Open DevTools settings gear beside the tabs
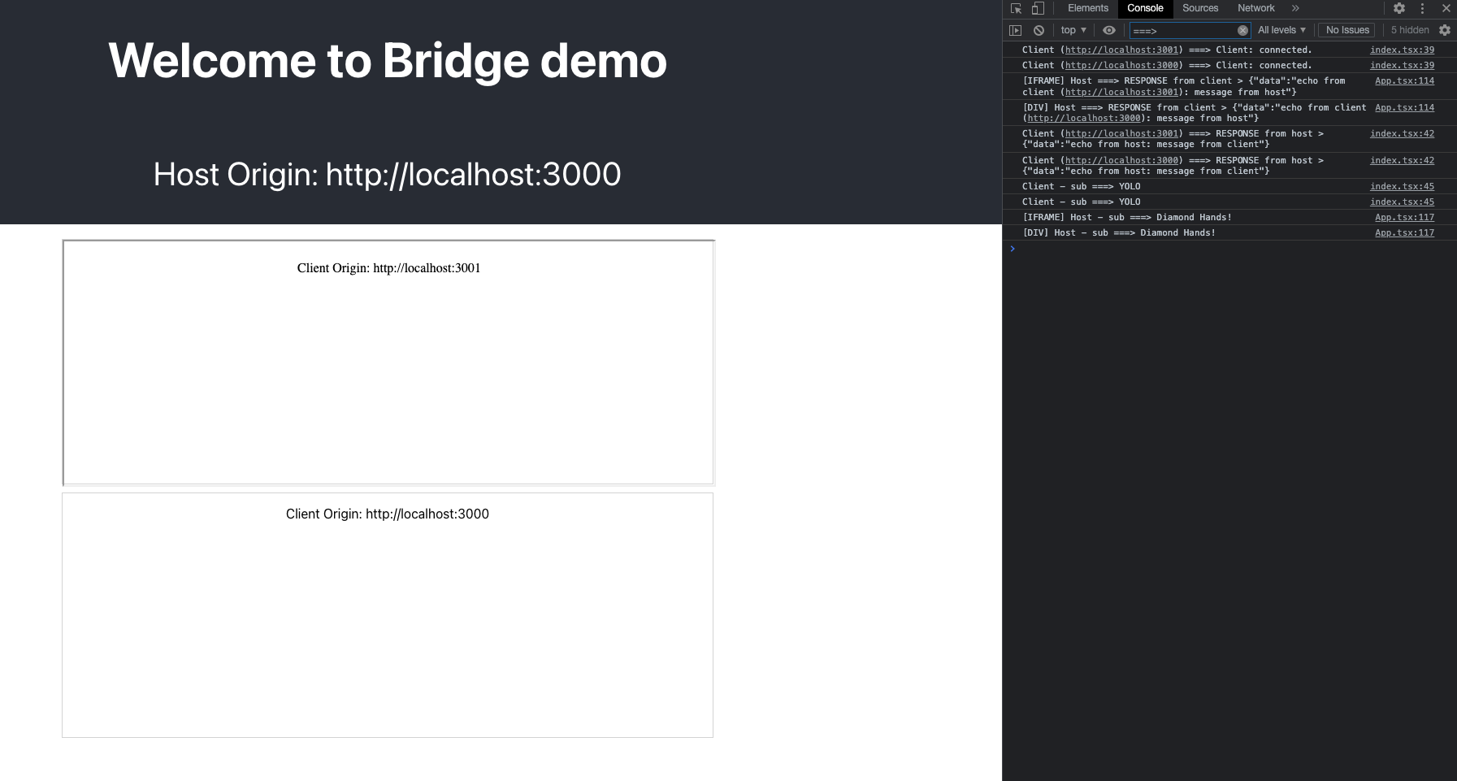 pyautogui.click(x=1399, y=8)
